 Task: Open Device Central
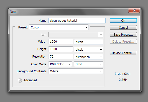pos(123,53)
